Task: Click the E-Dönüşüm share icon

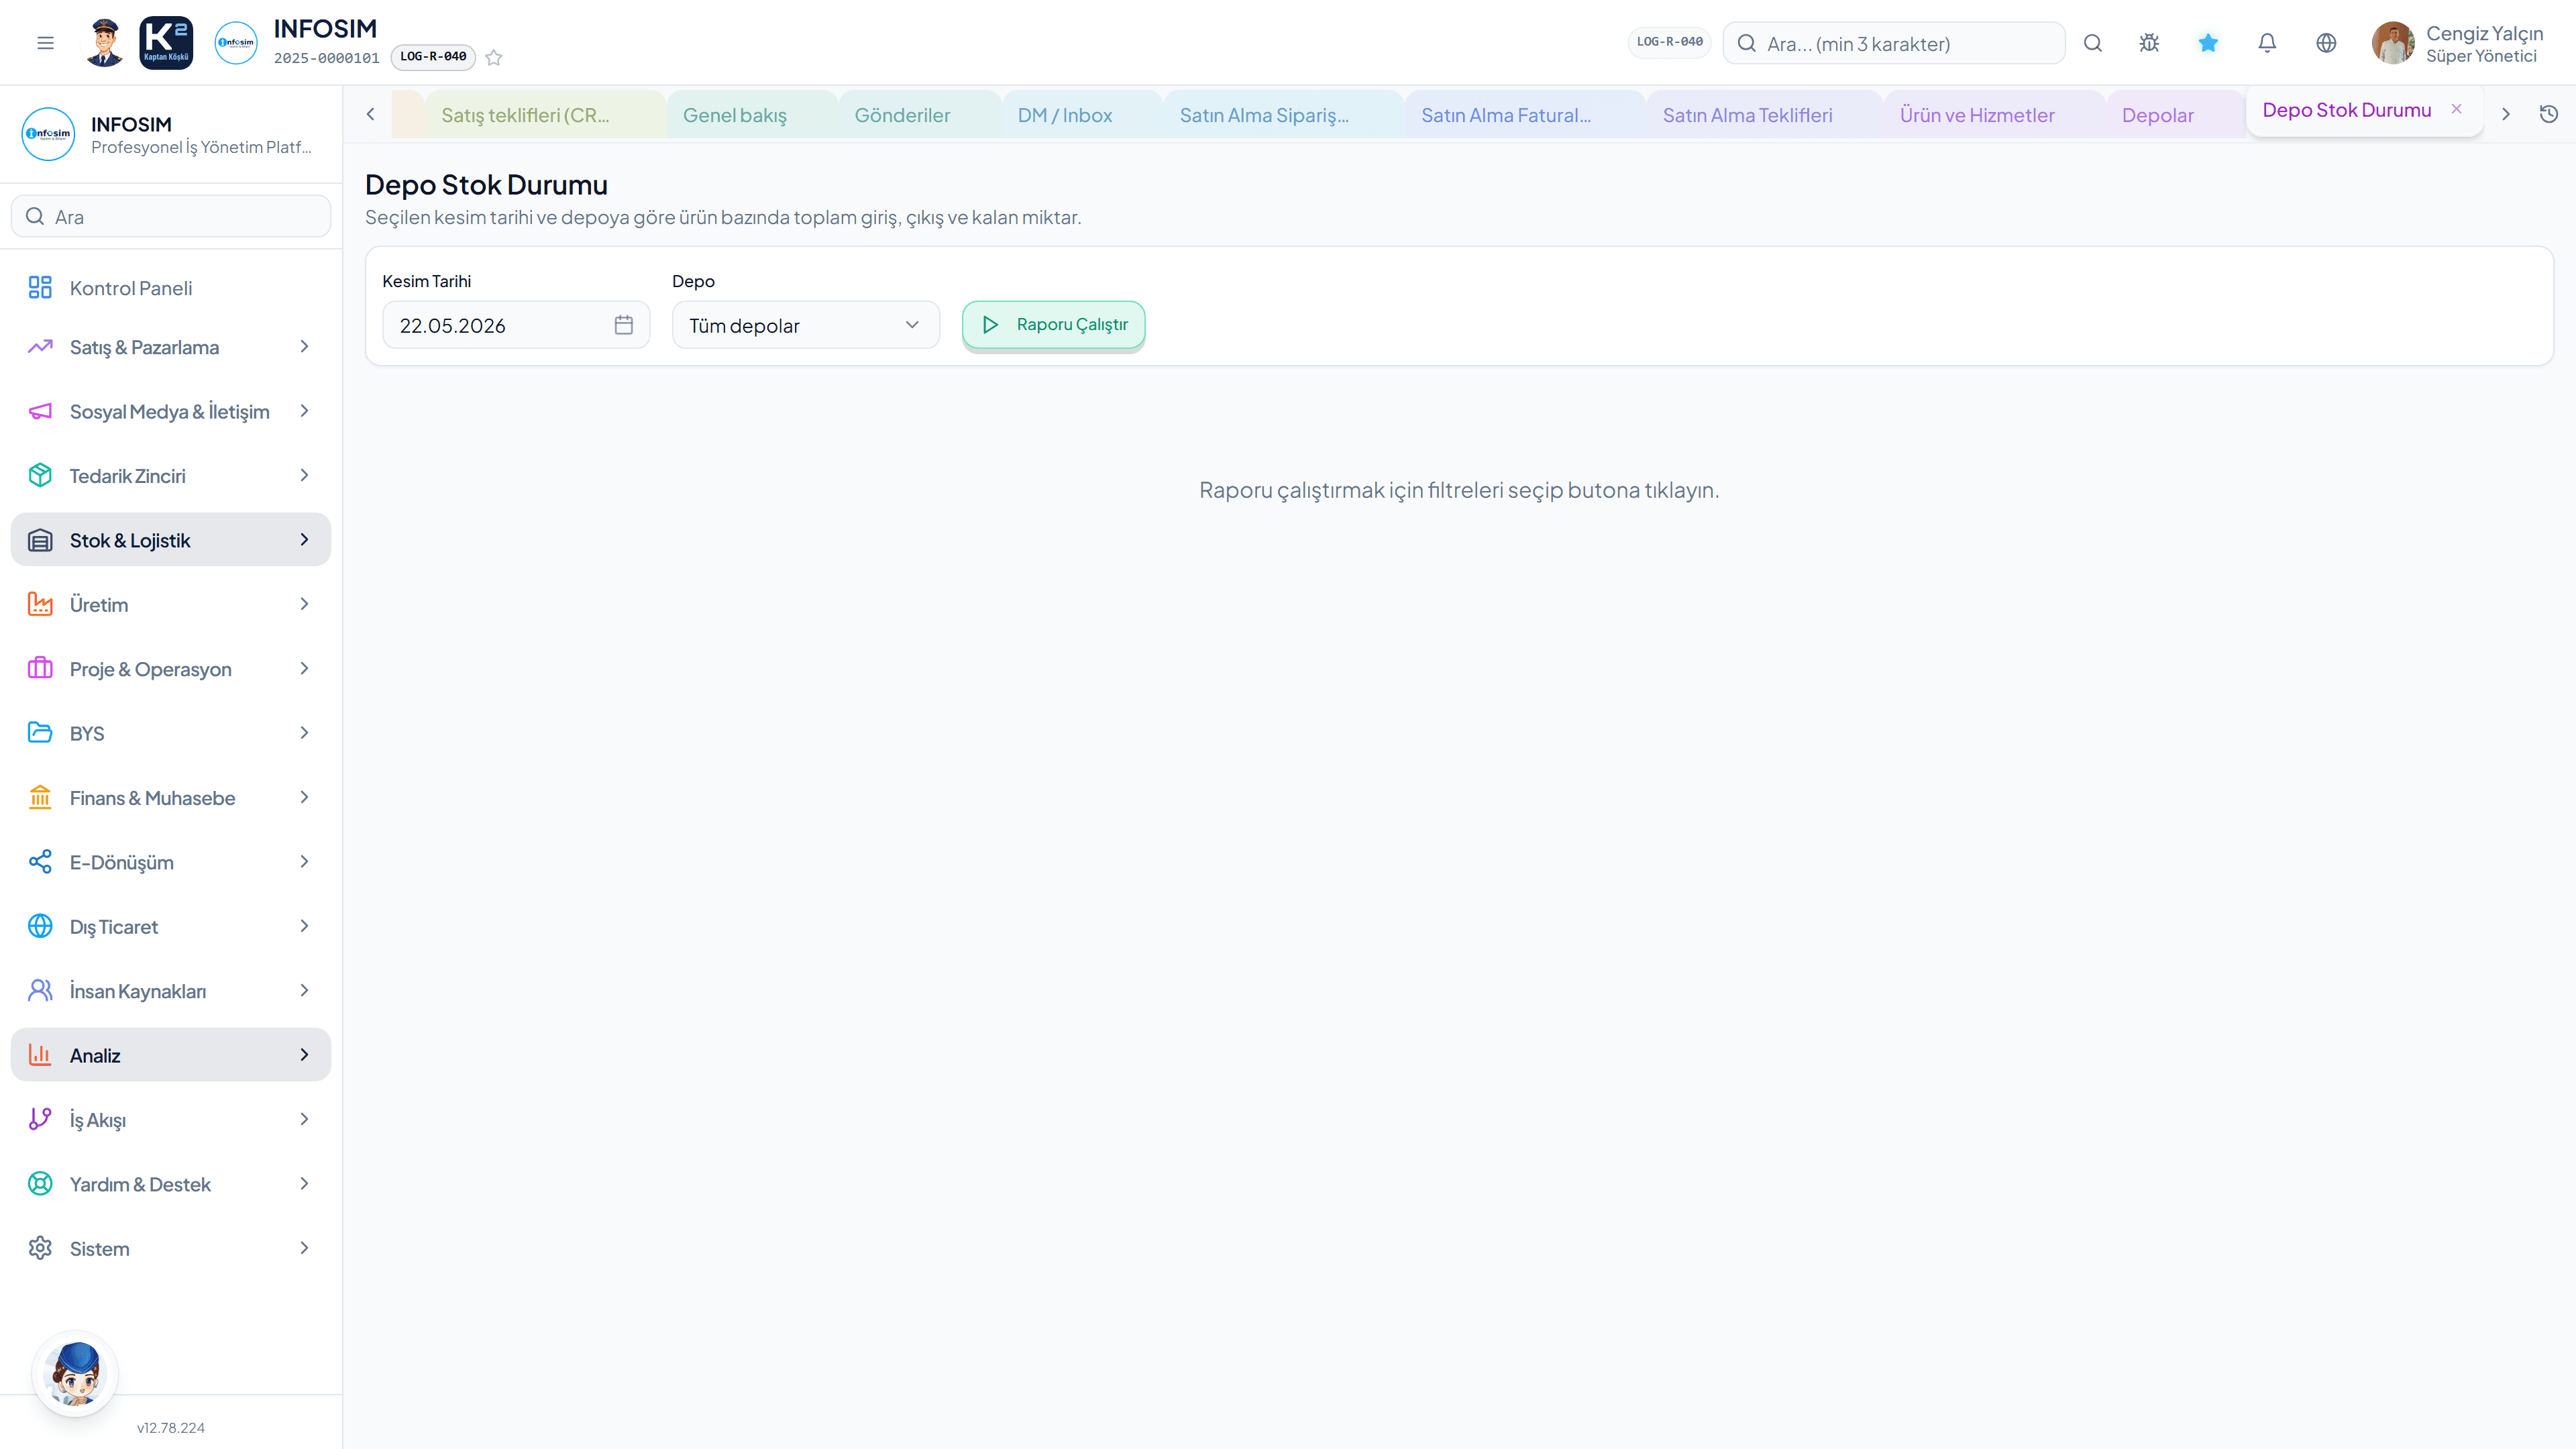Action: coord(40,862)
